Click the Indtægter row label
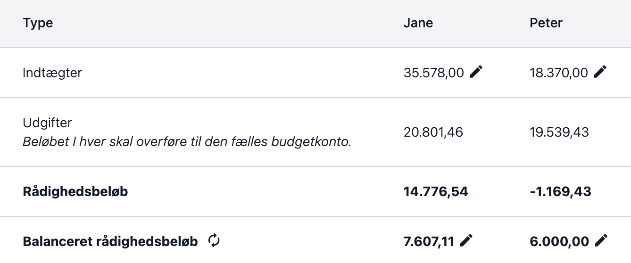The width and height of the screenshot is (631, 263). (52, 73)
